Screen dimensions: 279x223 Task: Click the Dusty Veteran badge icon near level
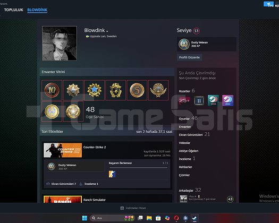click(184, 44)
